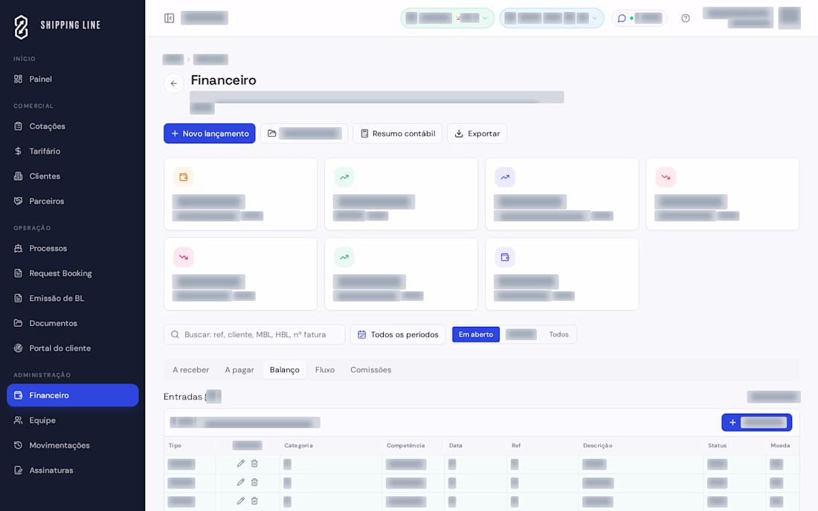Viewport: 818px width, 511px height.
Task: Click the orange wallet icon on summary card
Action: click(x=184, y=177)
